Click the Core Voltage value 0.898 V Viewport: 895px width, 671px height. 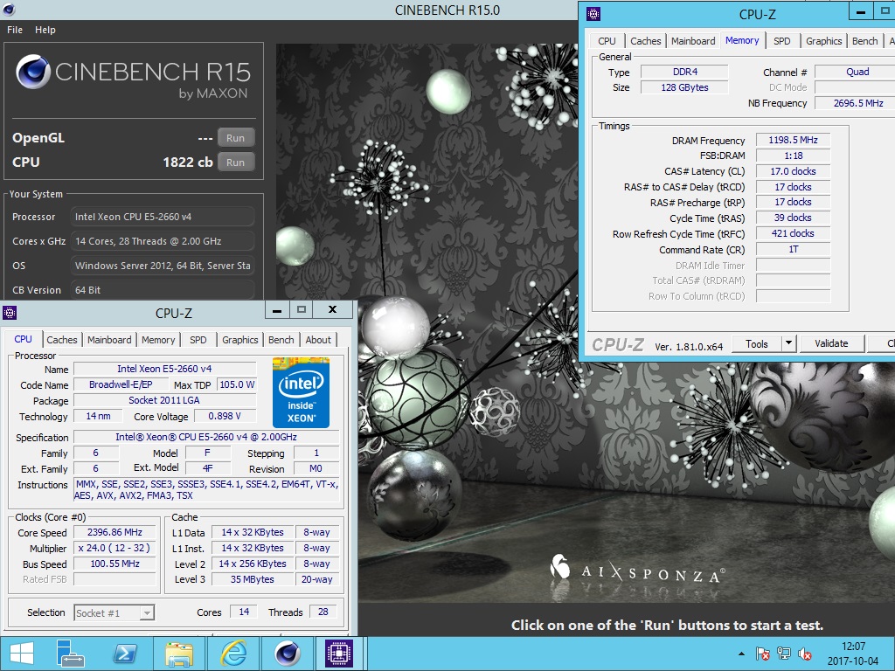(225, 417)
